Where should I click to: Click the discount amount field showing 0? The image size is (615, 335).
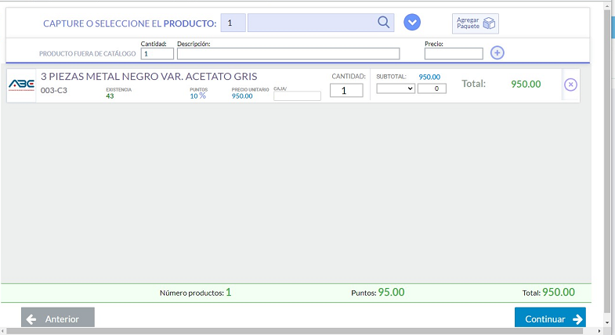pyautogui.click(x=432, y=88)
